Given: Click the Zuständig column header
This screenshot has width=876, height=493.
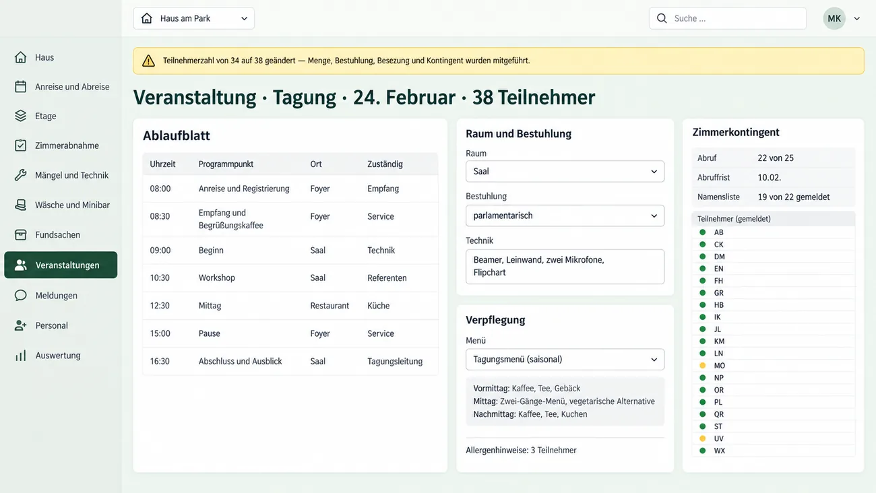Looking at the screenshot, I should coord(385,164).
